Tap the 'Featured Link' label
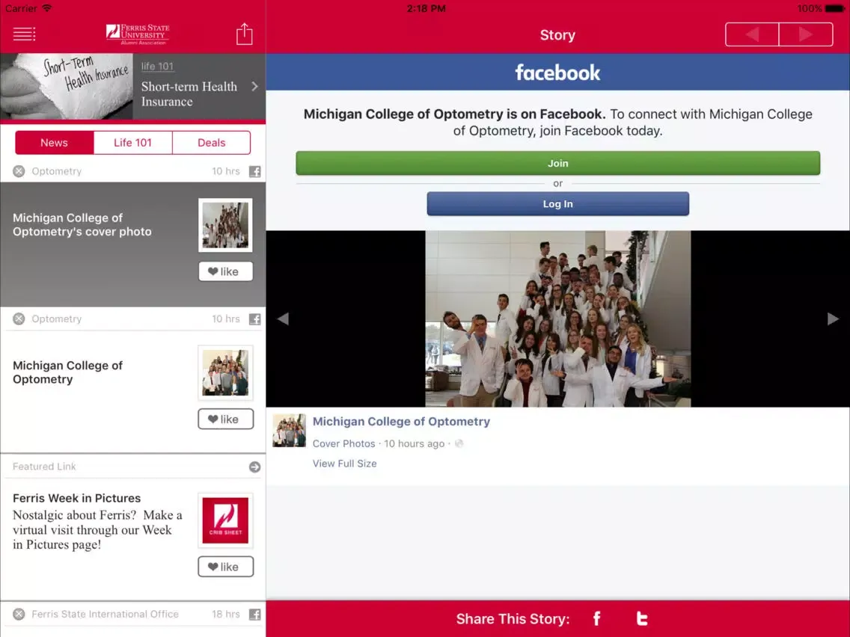 (x=44, y=467)
